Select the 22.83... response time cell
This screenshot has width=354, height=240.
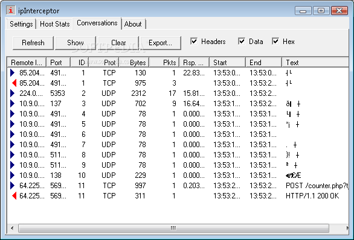(194, 72)
